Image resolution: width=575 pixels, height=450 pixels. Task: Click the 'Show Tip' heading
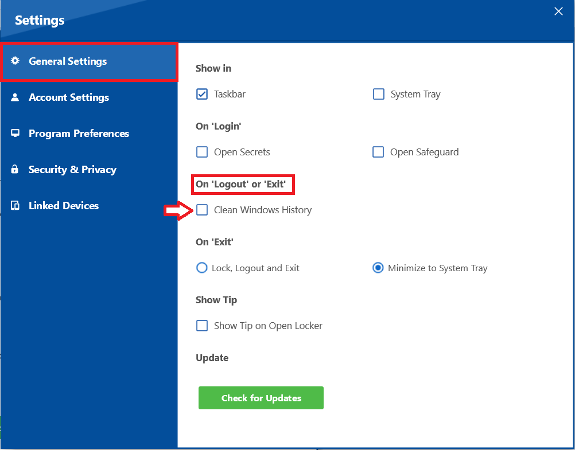coord(216,300)
